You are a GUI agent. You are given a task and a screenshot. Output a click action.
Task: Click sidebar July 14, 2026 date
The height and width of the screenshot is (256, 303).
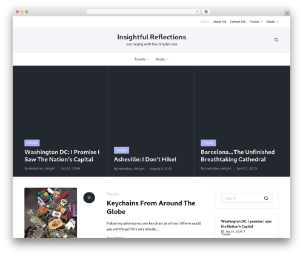[x=234, y=231]
